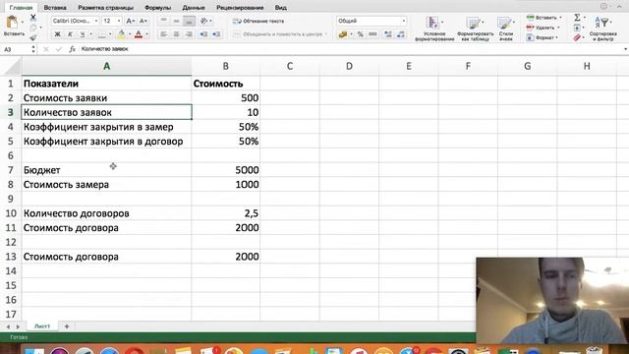The height and width of the screenshot is (354, 629).
Task: Collapse the ribbon using the chevron
Action: (x=619, y=7)
